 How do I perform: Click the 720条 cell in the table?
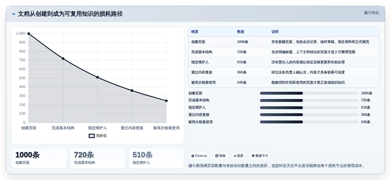coord(242,52)
